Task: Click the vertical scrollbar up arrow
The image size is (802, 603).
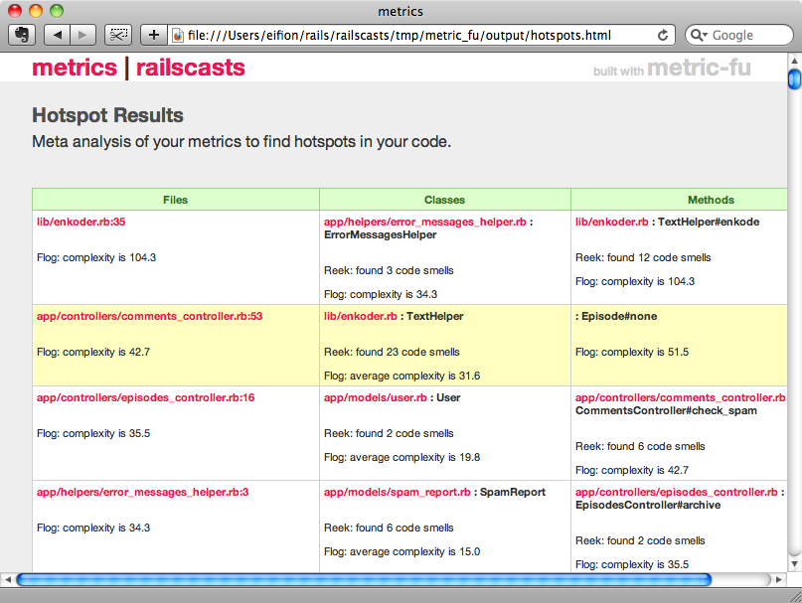Action: 794,61
